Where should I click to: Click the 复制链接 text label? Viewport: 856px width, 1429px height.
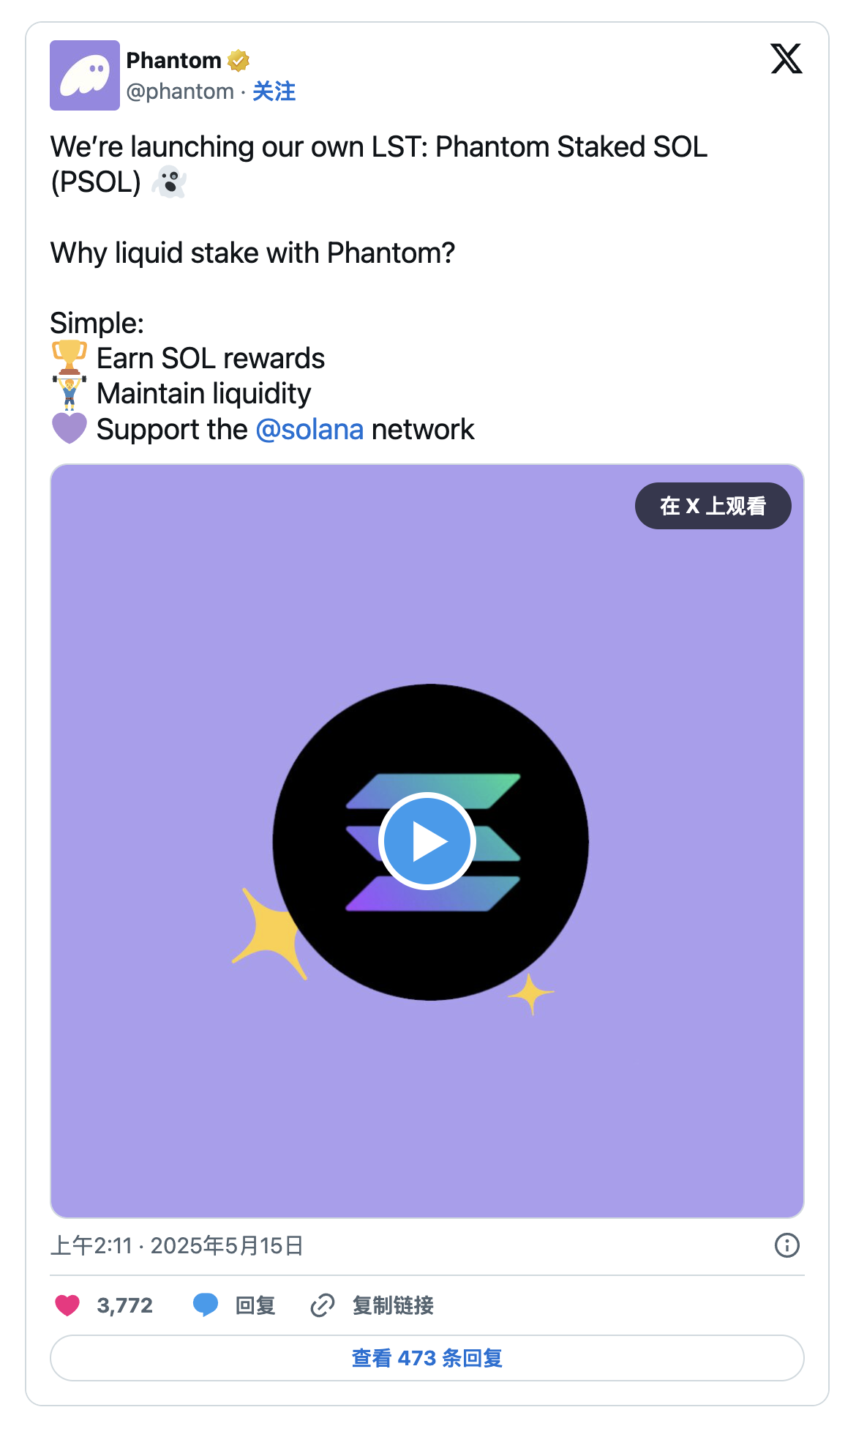pos(393,1305)
